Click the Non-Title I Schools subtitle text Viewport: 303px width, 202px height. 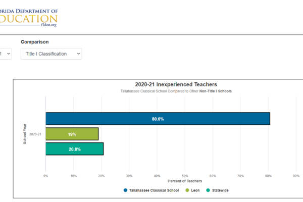coord(216,91)
